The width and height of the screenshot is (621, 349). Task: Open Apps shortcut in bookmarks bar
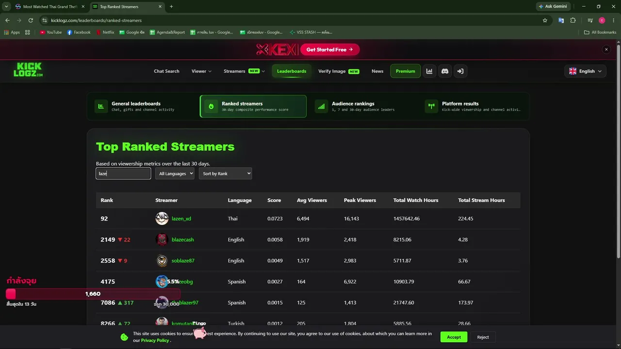coord(12,32)
